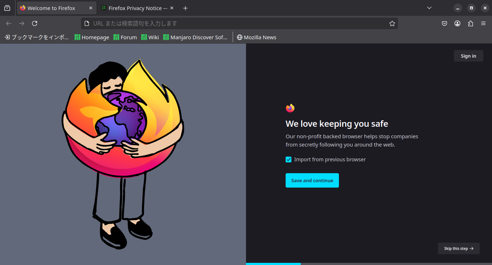Open the application hamburger menu
492x265 pixels.
click(x=483, y=23)
